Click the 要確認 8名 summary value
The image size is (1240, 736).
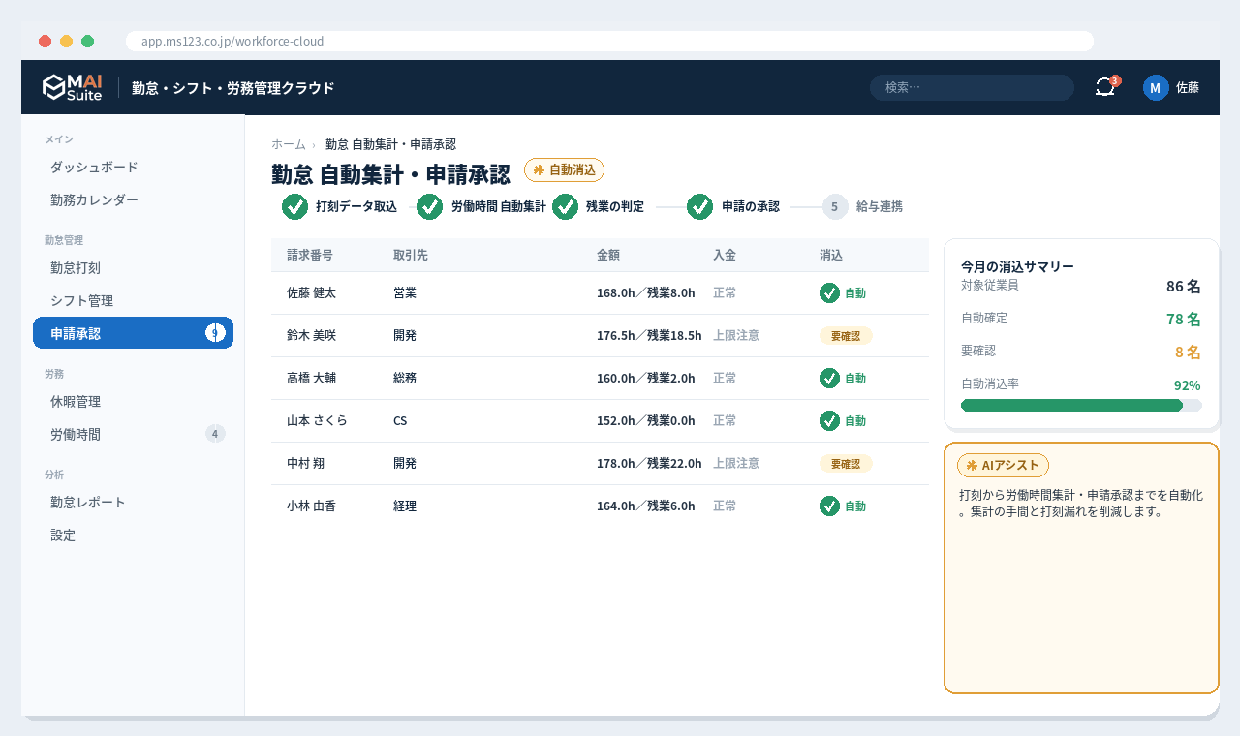(1188, 352)
